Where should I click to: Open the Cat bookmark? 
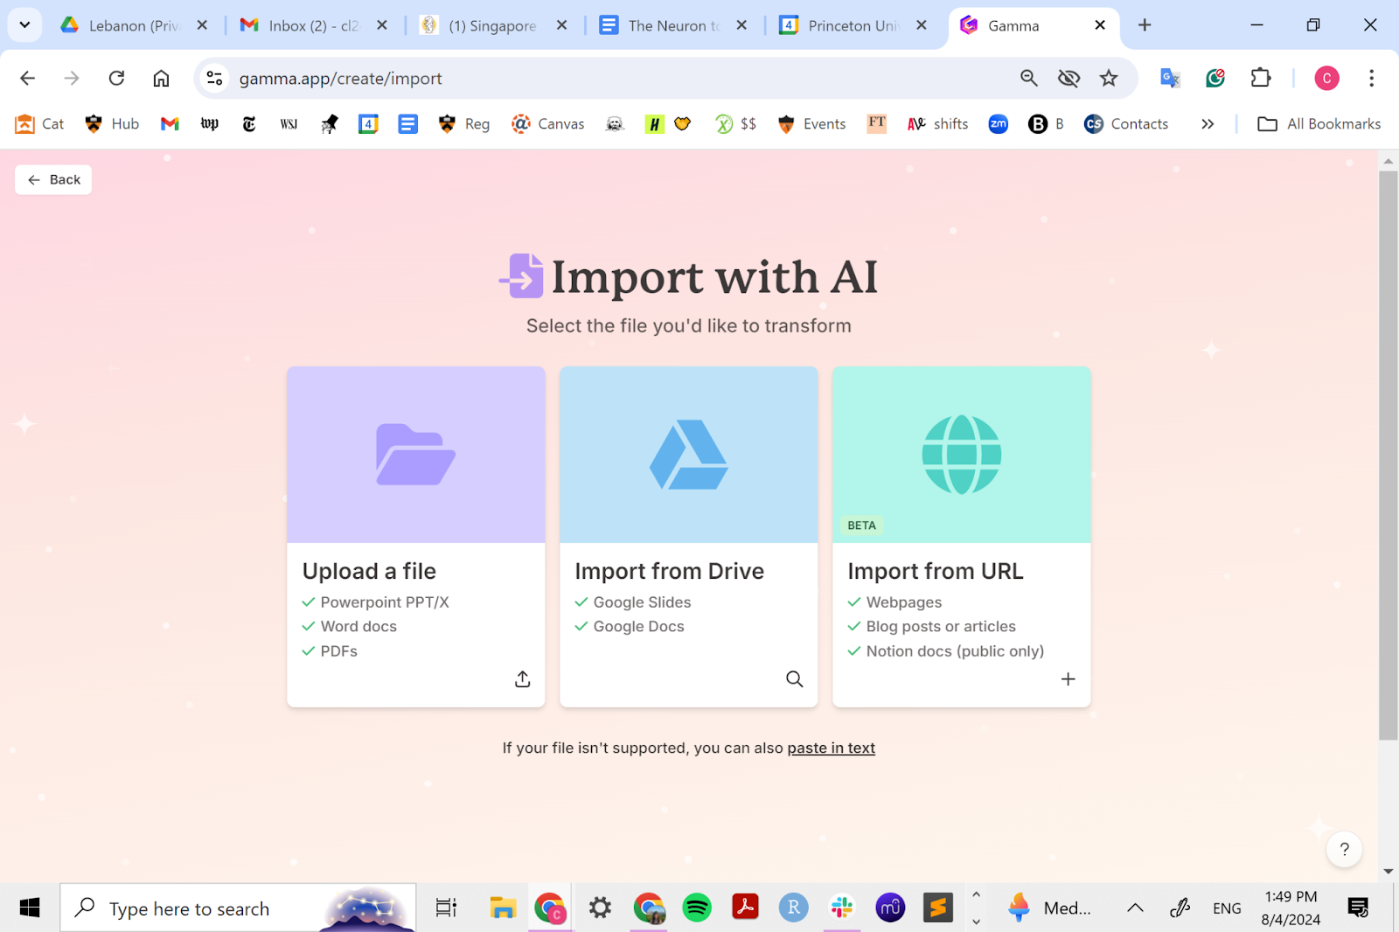[39, 124]
